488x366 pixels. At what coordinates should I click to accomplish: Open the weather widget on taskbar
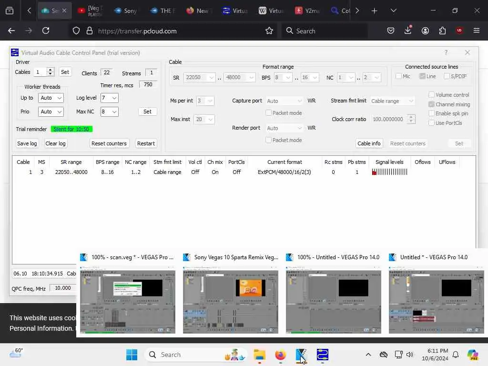(x=16, y=353)
